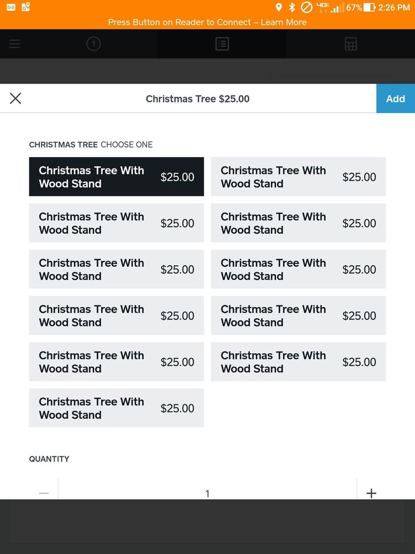Tap the Bluetooth icon in status bar
415x554 pixels.
pyautogui.click(x=292, y=8)
